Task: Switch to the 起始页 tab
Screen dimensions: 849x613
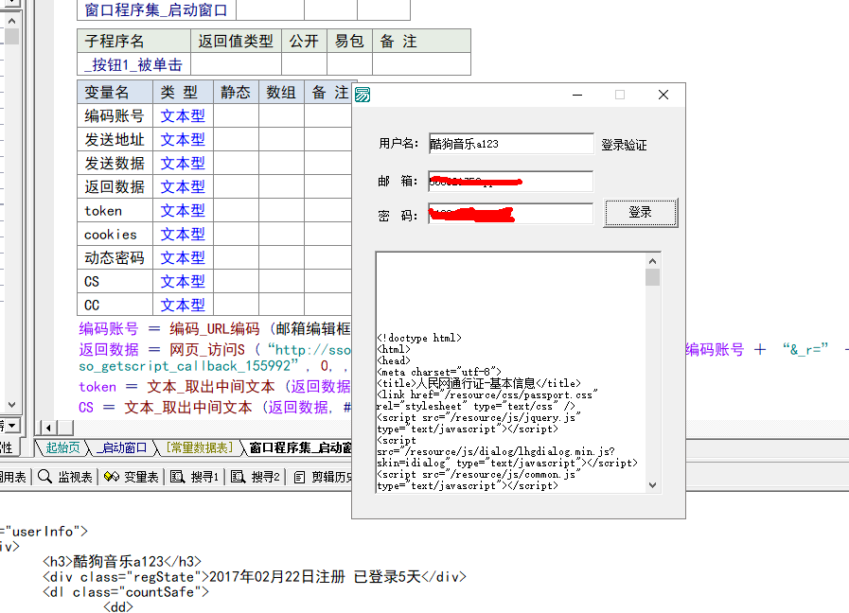Action: [x=63, y=447]
